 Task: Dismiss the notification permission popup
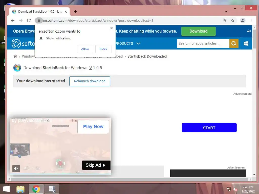click(112, 28)
